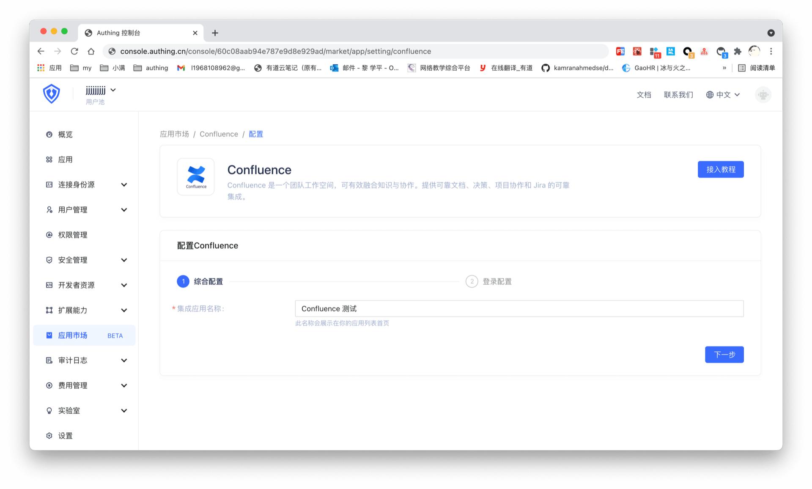Go back in the browser
Image resolution: width=812 pixels, height=489 pixels.
[x=41, y=51]
